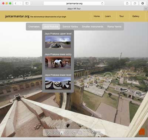Open the Safari downloads button
148x140 pixels.
[x=142, y=3]
